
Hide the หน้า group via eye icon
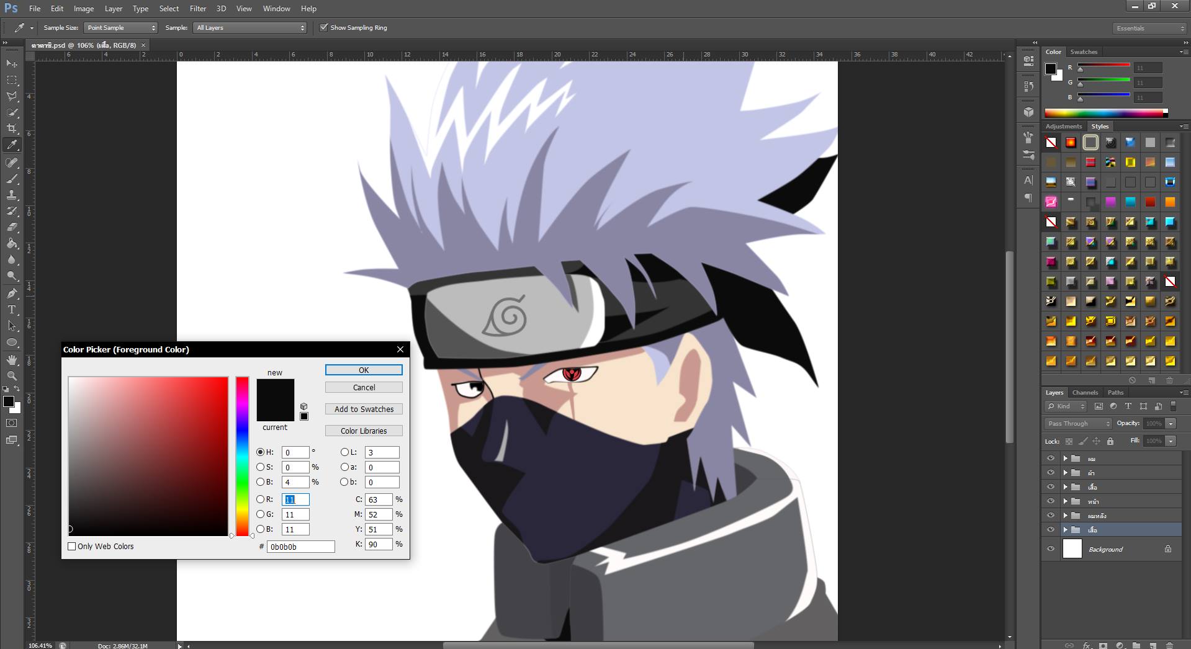(x=1051, y=501)
